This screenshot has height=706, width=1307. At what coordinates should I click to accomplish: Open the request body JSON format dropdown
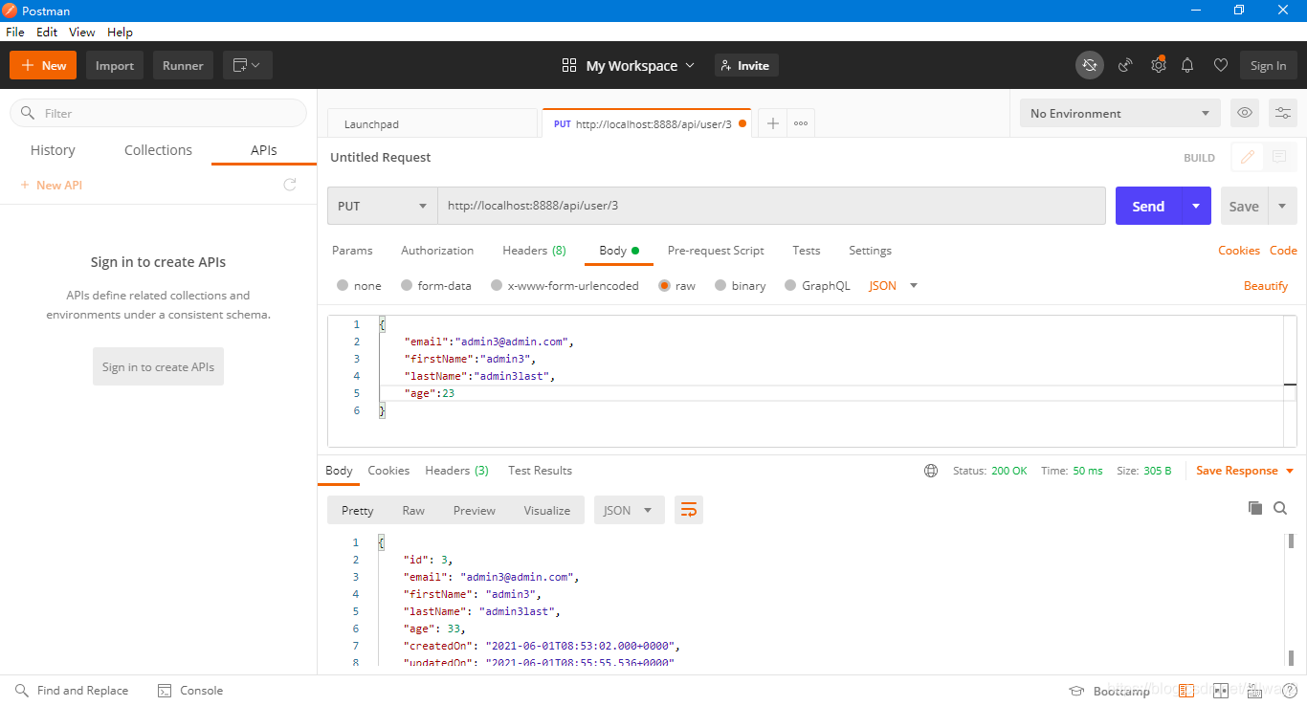893,285
